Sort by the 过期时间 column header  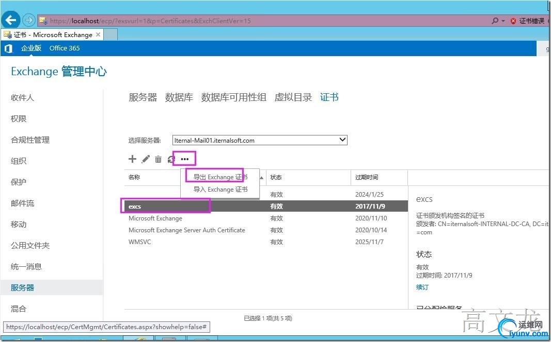[x=367, y=177]
